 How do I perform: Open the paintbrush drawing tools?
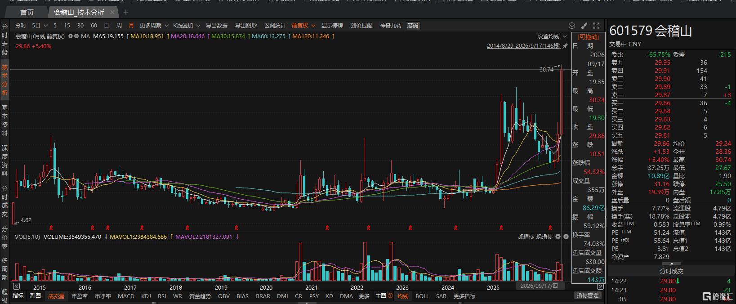(x=584, y=26)
